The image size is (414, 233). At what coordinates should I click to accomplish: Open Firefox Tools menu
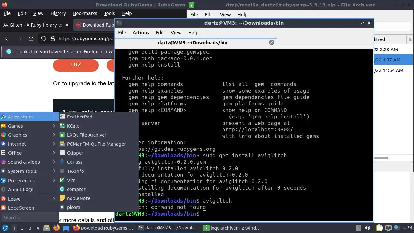(x=109, y=13)
